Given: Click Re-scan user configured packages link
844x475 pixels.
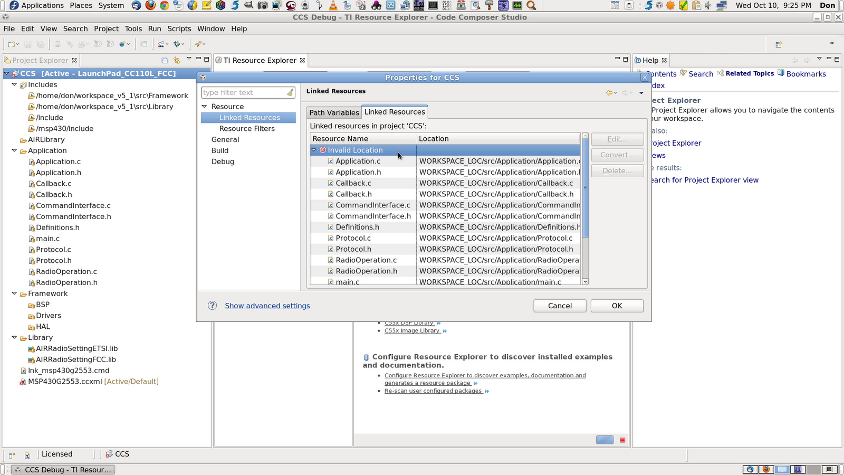Looking at the screenshot, I should click(433, 391).
